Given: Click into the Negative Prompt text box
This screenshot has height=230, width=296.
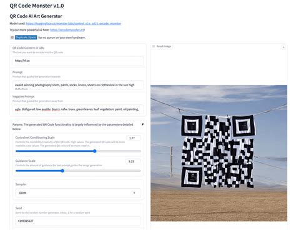Looking at the screenshot, I should coord(78,109).
